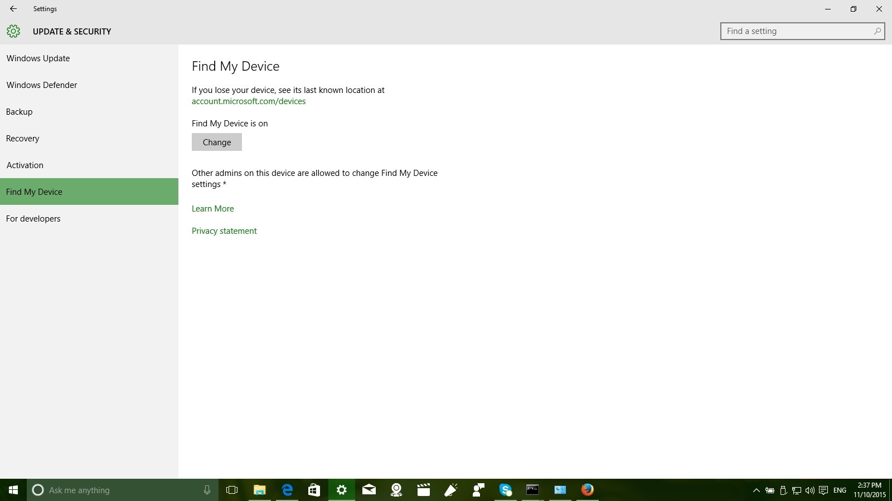Select Backup in the sidebar

tap(89, 111)
